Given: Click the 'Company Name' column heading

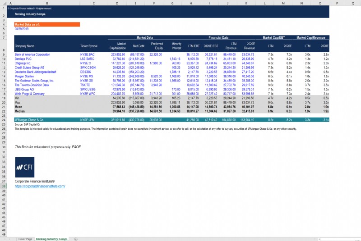Looking at the screenshot, I should [24, 46].
